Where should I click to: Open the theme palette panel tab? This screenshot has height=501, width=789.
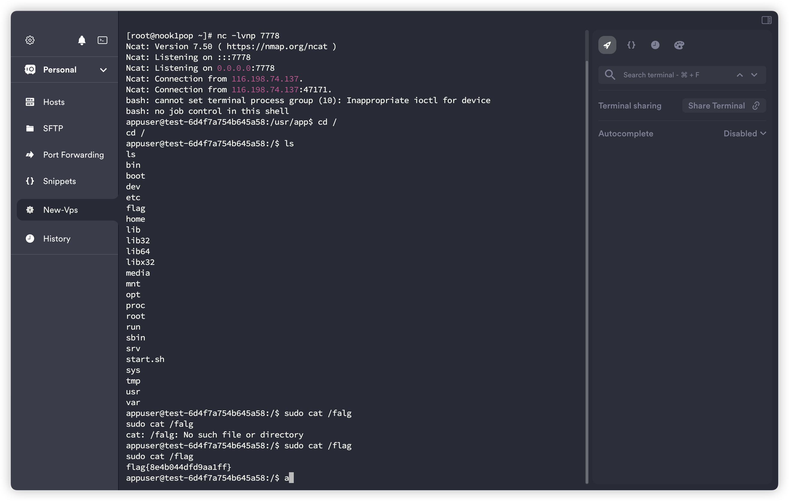click(679, 45)
